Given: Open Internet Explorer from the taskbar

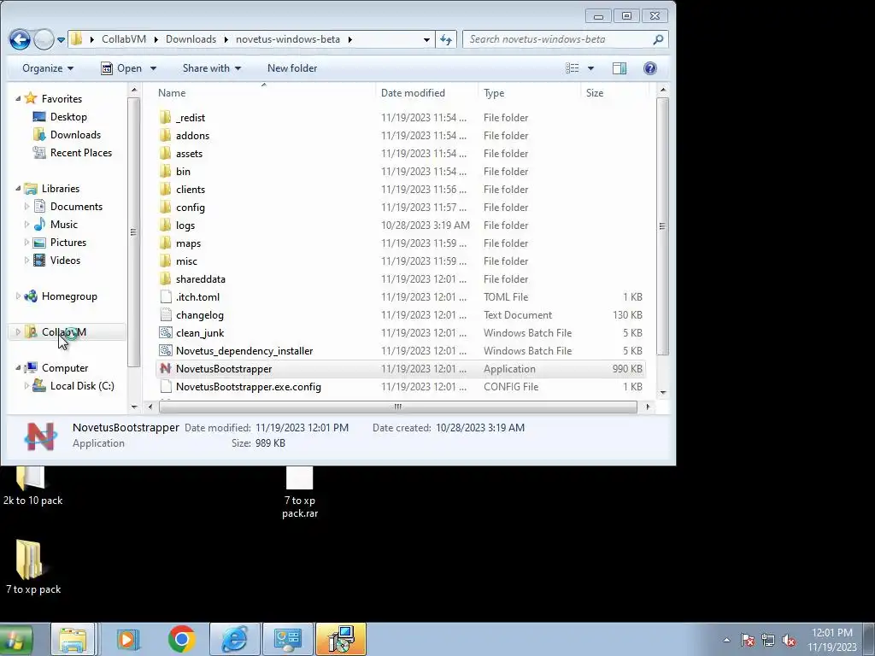Looking at the screenshot, I should point(234,639).
